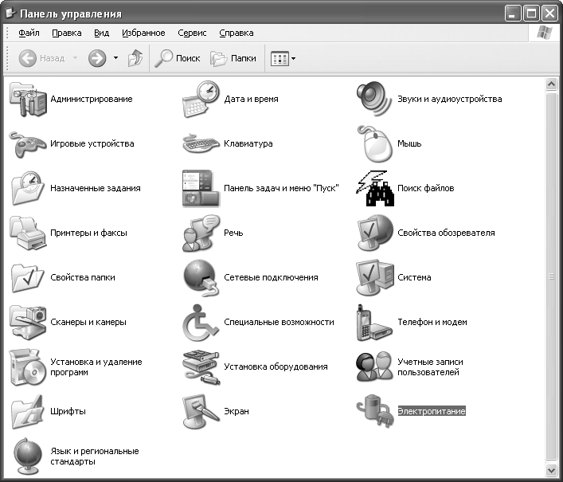
Task: Select the Установка оборудования hardware icon
Action: click(x=201, y=367)
